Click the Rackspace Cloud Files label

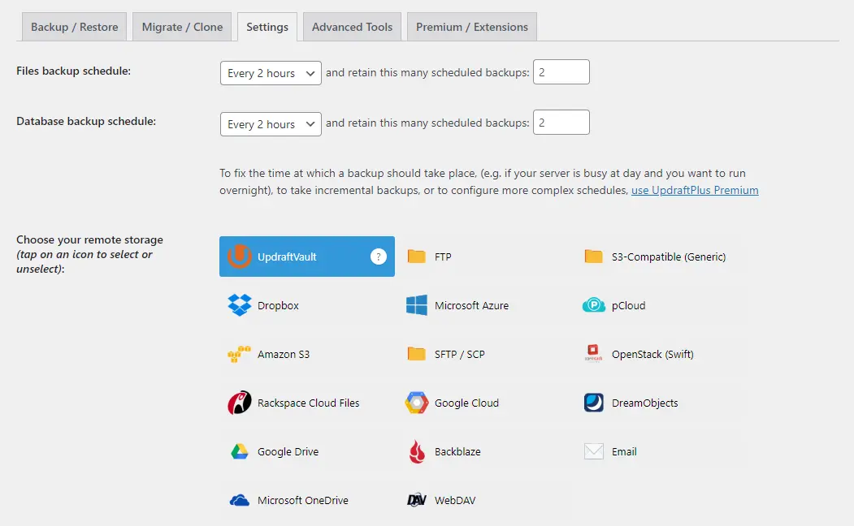308,403
